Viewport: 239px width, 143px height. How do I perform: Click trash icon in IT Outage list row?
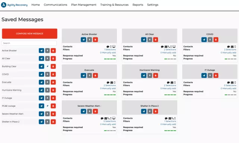click(x=53, y=98)
